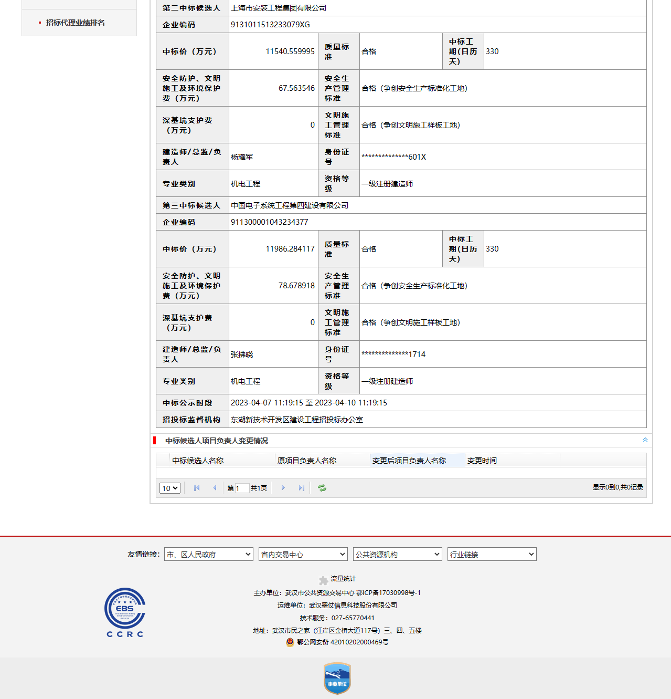Image resolution: width=671 pixels, height=699 pixels.
Task: Select constructor name 张拂晓
Action: point(242,354)
